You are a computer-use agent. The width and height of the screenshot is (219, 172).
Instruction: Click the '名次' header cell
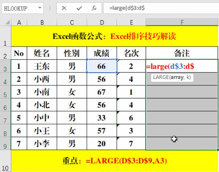click(131, 53)
